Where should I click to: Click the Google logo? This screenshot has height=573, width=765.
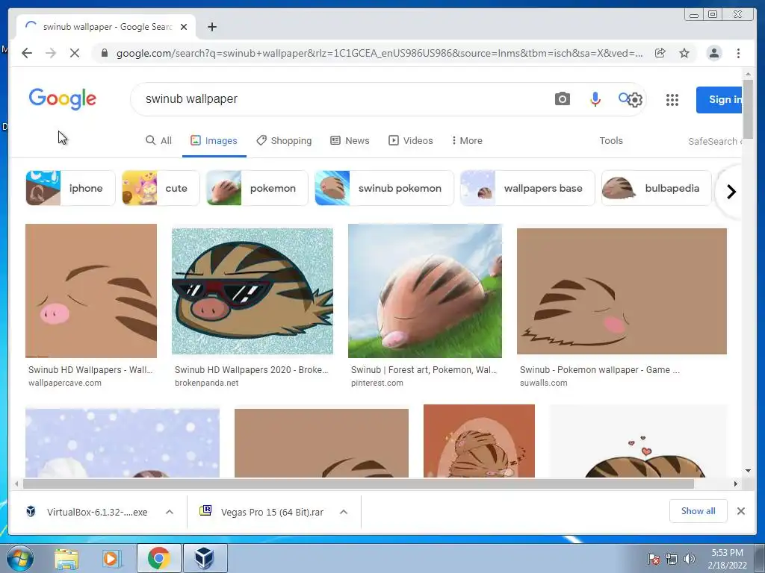pyautogui.click(x=63, y=99)
